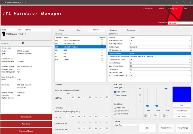193x134 pixels.
Task: Click the green connected status indicator
Action: 23,43
